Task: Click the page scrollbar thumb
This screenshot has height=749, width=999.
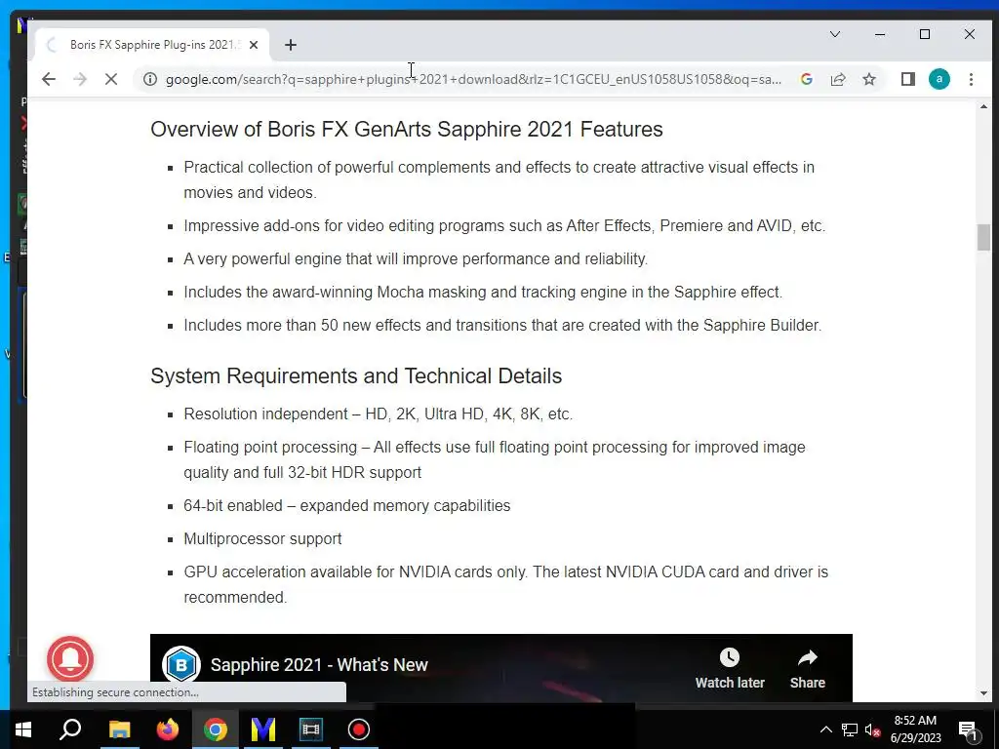Action: pyautogui.click(x=983, y=238)
